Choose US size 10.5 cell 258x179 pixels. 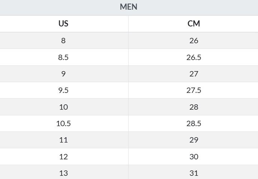pyautogui.click(x=63, y=123)
